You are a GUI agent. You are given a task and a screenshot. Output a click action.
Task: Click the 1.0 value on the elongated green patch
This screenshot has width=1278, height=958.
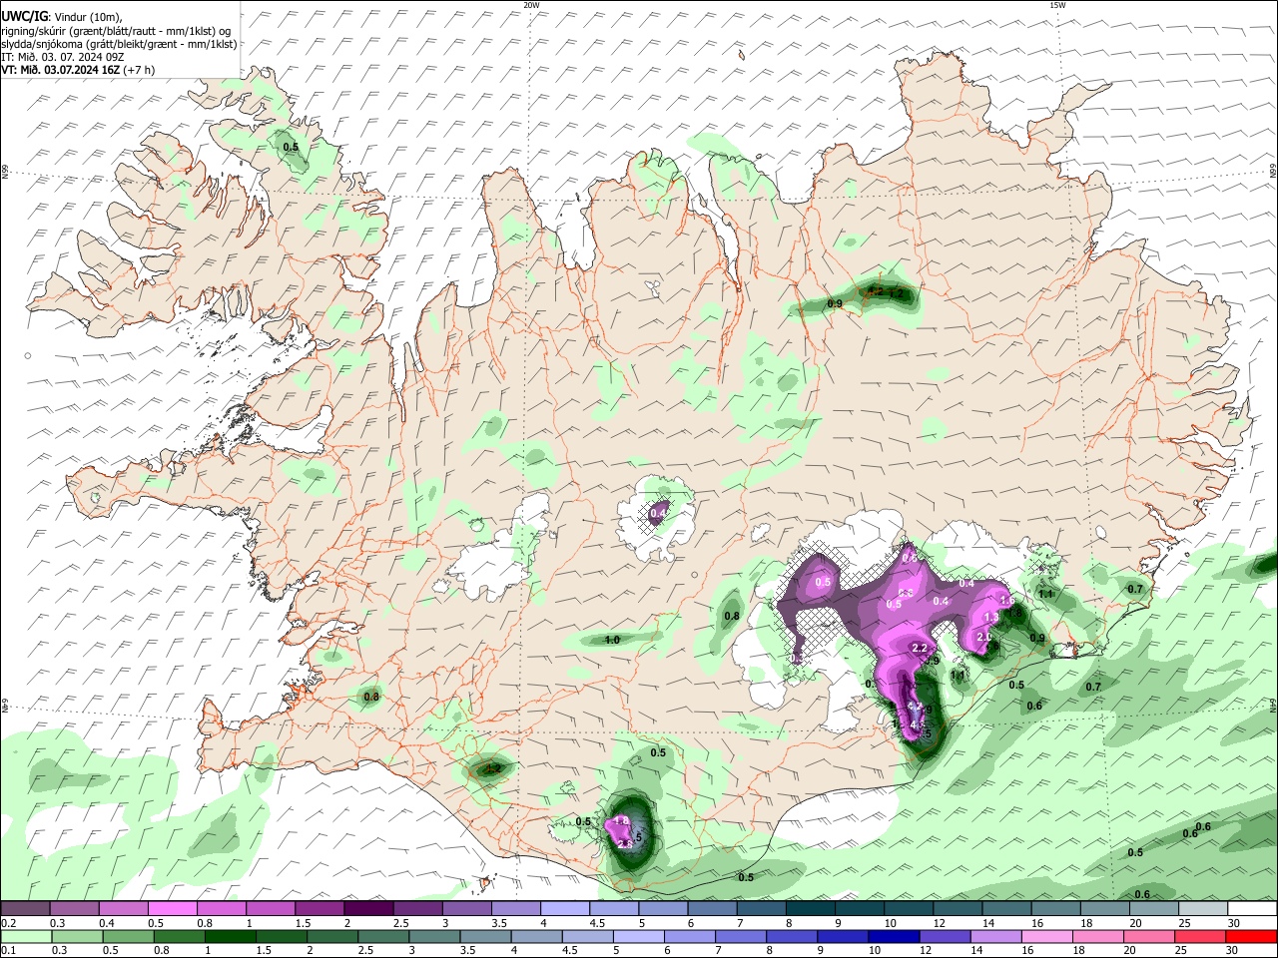[613, 640]
